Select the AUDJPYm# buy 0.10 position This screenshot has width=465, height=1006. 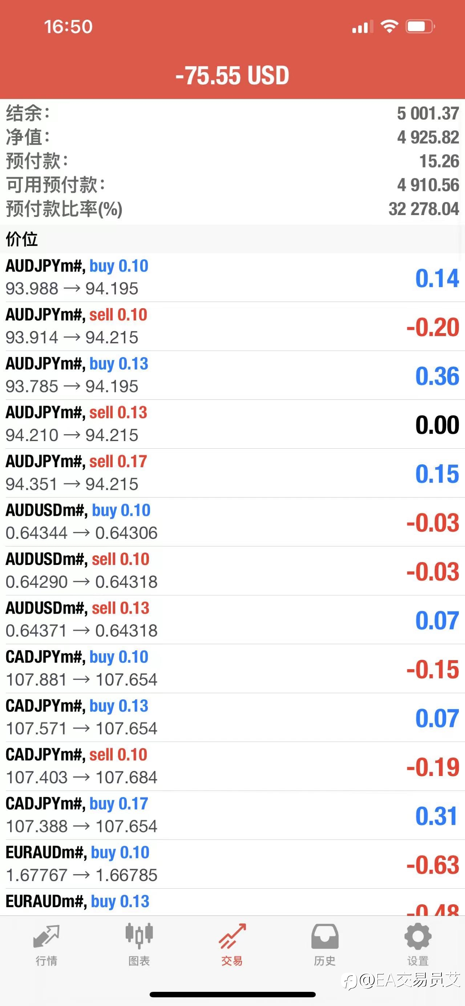pos(232,277)
